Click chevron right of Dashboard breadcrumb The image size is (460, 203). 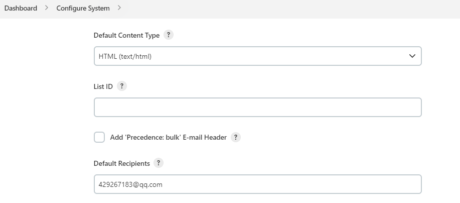point(47,8)
